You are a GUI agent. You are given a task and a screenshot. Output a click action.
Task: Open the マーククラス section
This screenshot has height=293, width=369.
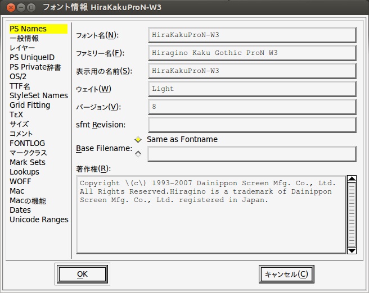pyautogui.click(x=28, y=153)
